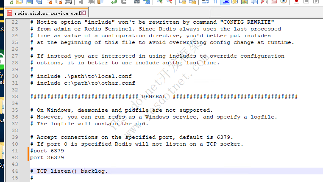Viewport: 323px width, 182px height.
Task: Paste clipboard with the Paste icon
Action: click(101, 2)
